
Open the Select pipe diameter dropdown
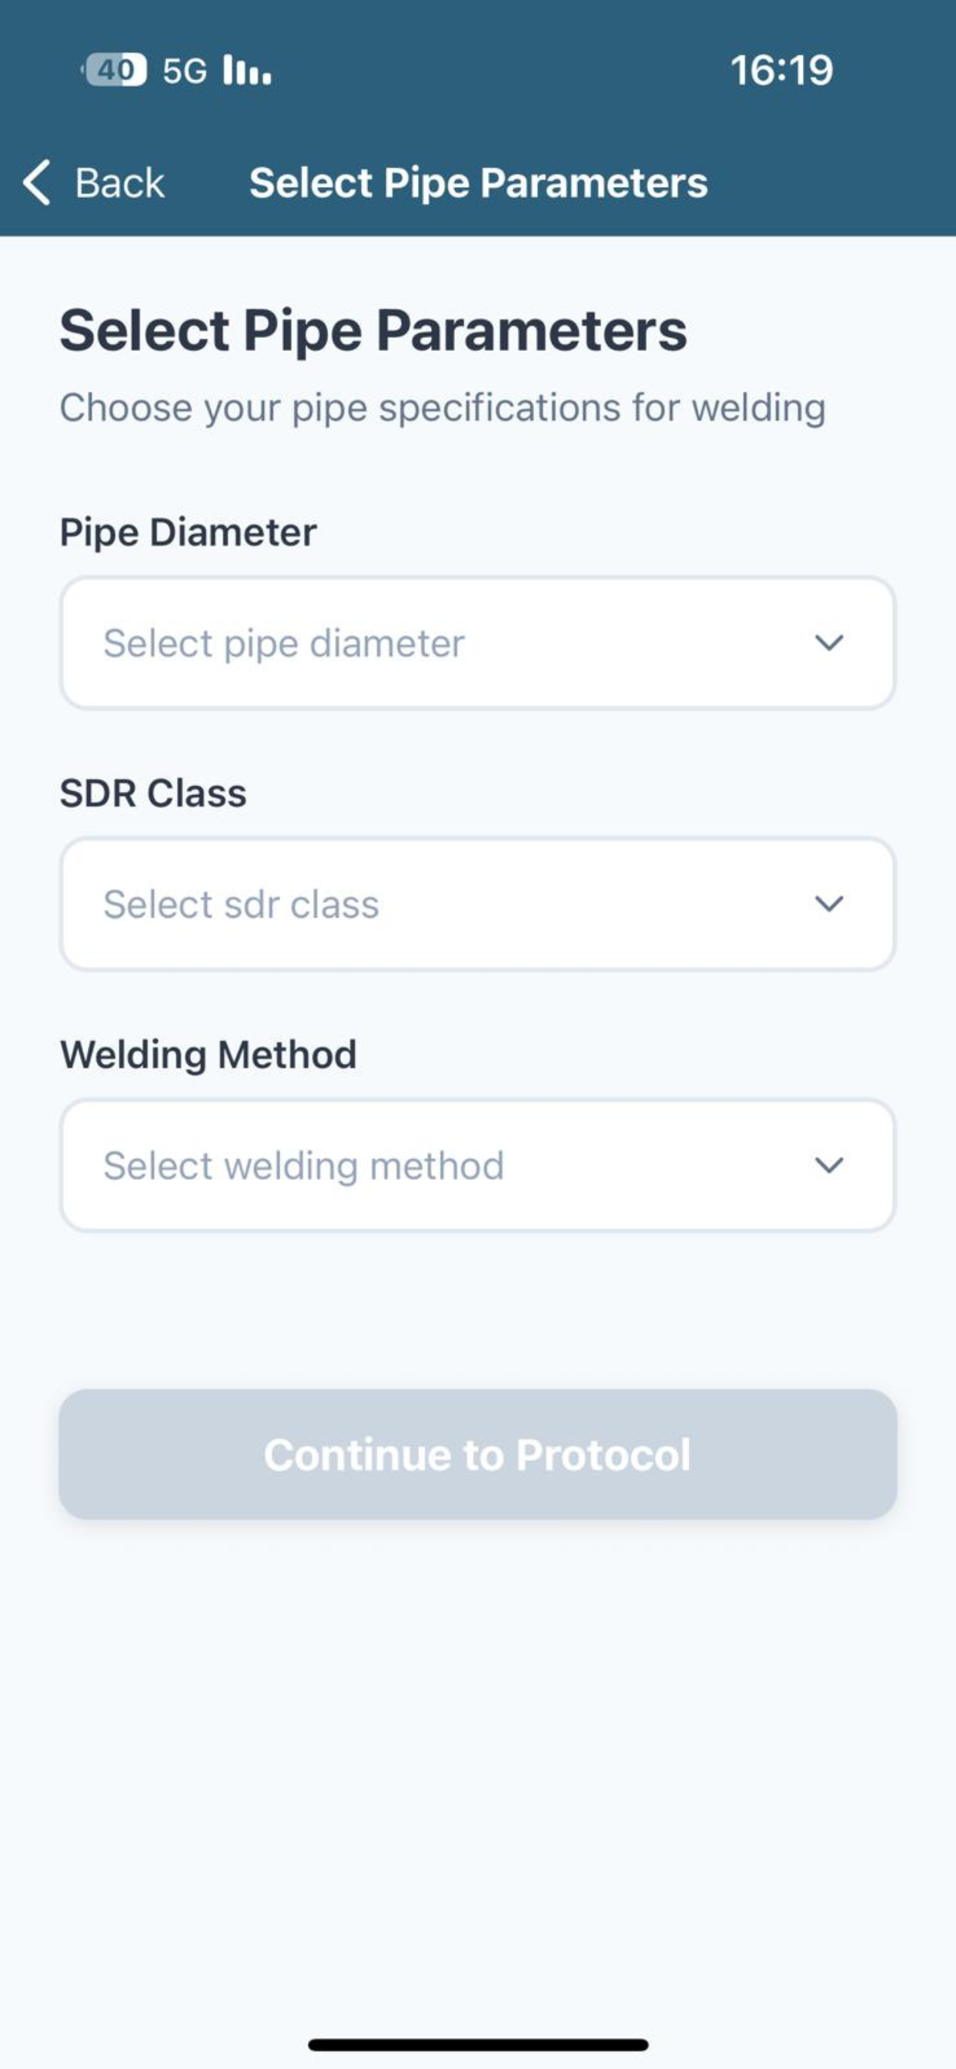(478, 643)
